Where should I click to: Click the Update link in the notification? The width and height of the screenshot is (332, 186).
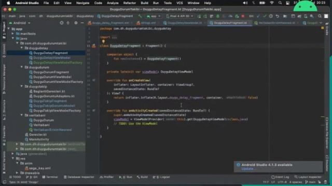click(247, 169)
